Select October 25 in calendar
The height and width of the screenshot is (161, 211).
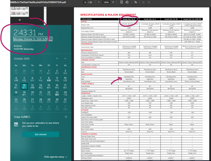pyautogui.click(x=16, y=101)
